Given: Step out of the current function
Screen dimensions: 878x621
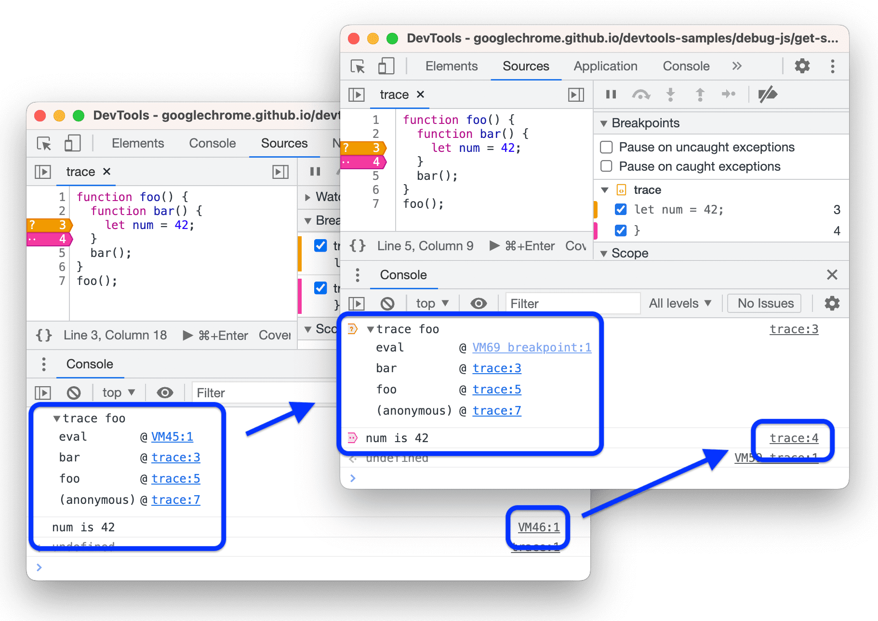Looking at the screenshot, I should (x=700, y=94).
